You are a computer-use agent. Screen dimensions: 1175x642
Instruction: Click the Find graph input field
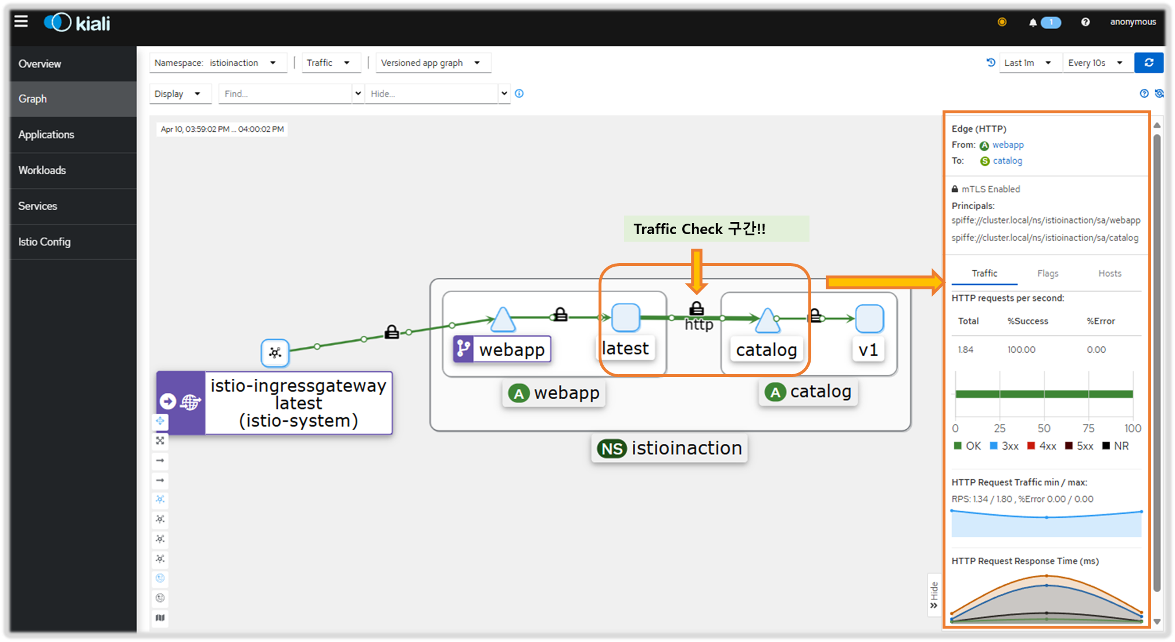(285, 94)
